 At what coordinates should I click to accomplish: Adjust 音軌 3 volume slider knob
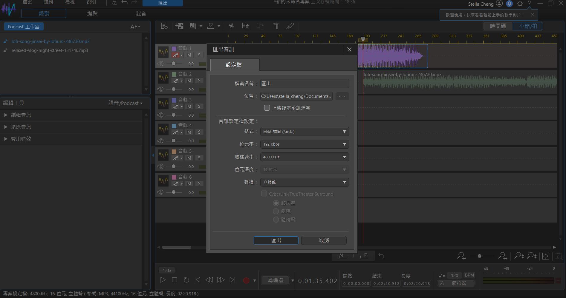174,115
